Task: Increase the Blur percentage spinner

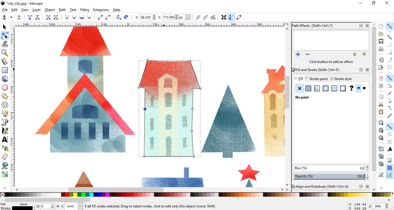Action: [367, 167]
